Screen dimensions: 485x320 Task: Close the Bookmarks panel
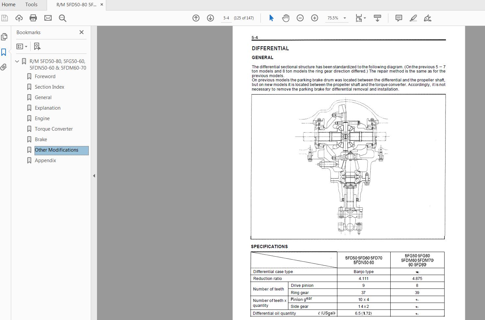(82, 32)
